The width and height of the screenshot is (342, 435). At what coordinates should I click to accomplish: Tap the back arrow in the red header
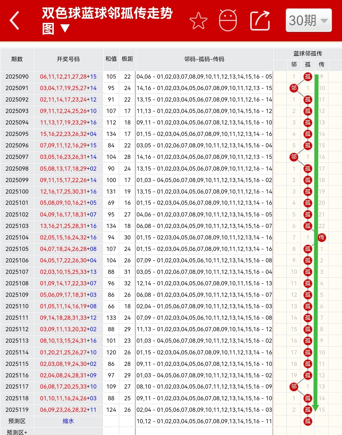pyautogui.click(x=15, y=20)
